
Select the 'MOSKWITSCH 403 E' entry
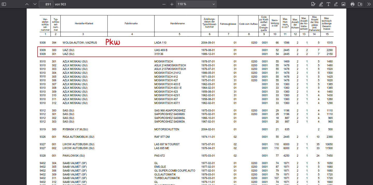tap(167, 84)
